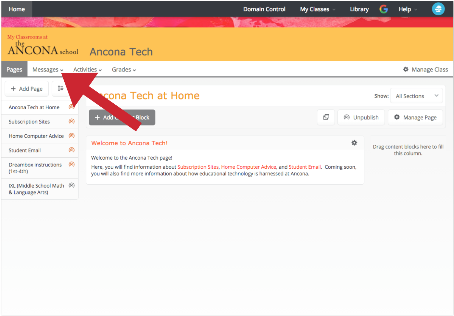This screenshot has height=316, width=454.
Task: Open Library in top navigation
Action: [x=359, y=9]
